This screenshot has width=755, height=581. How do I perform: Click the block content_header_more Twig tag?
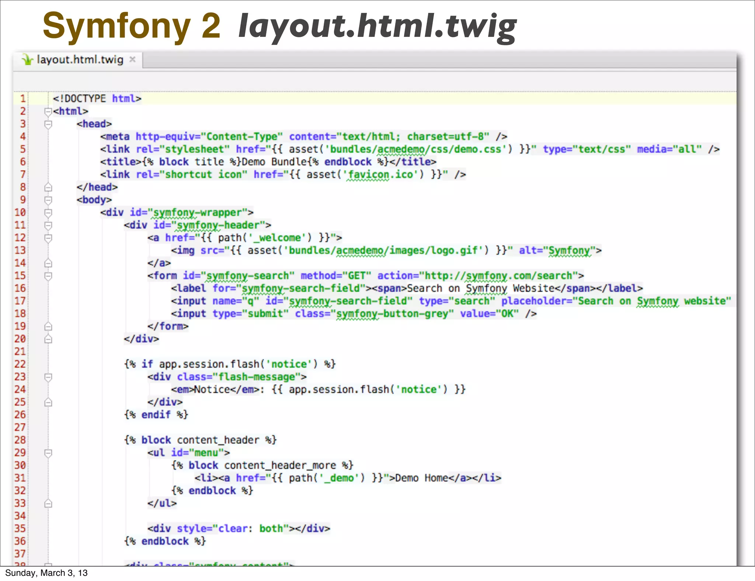coord(262,465)
